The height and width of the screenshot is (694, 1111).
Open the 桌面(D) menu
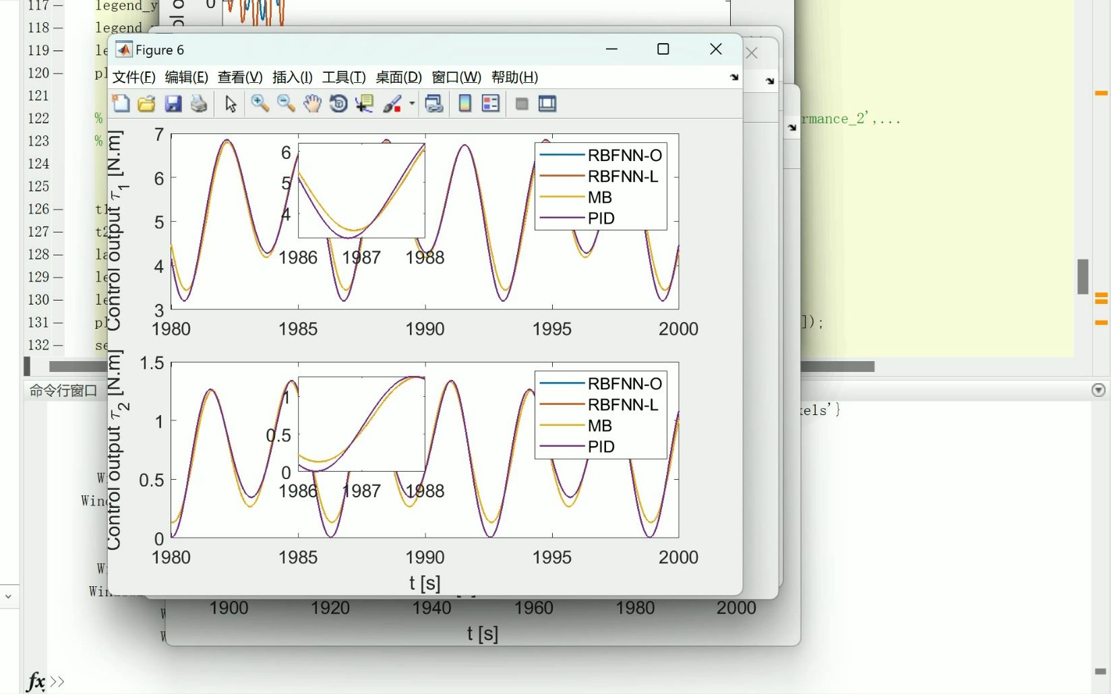click(x=398, y=77)
